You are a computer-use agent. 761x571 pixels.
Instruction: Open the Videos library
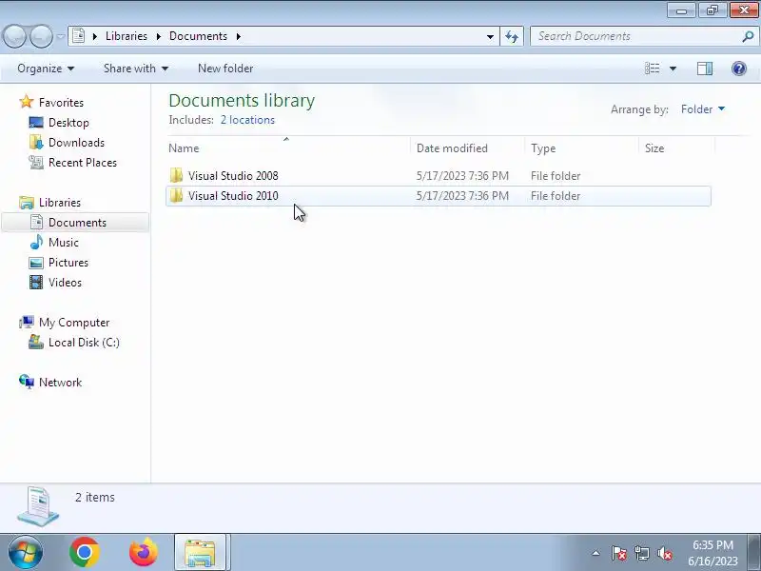65,282
